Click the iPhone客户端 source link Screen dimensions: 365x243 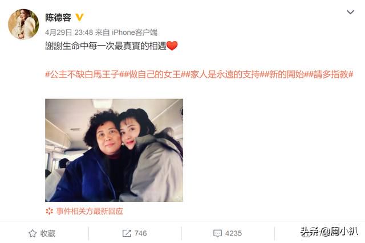pos(135,32)
